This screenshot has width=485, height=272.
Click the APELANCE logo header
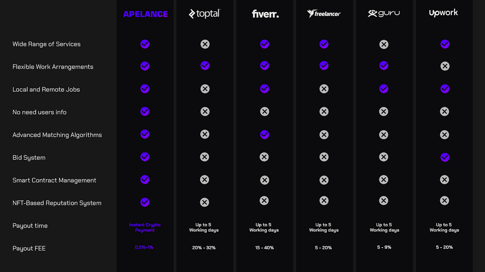pos(145,14)
